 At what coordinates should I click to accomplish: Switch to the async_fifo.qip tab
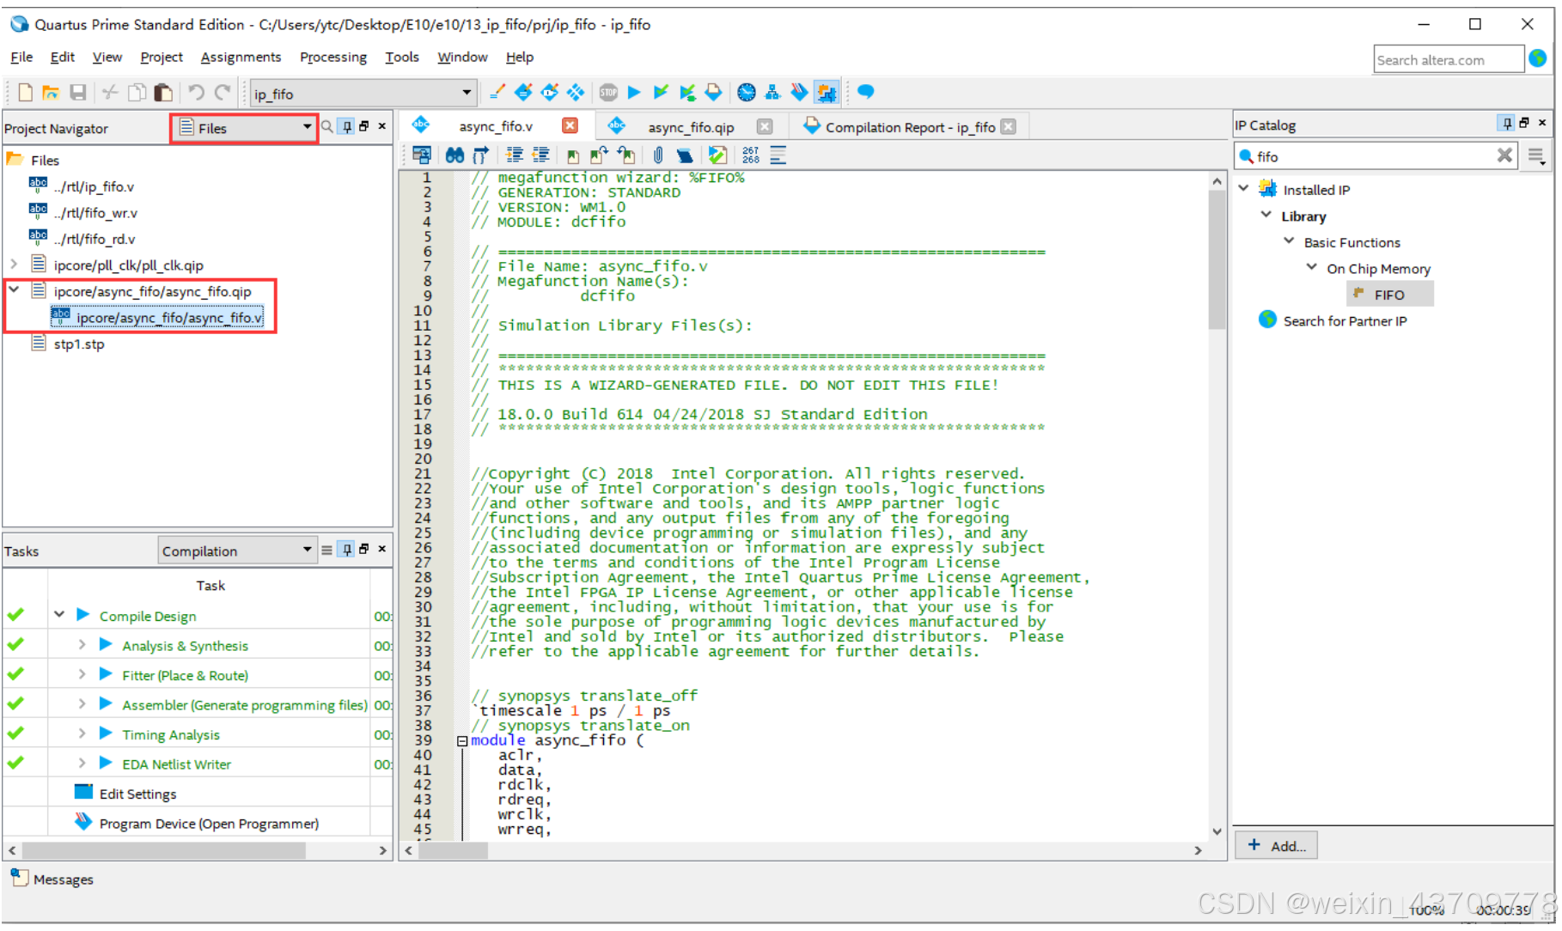coord(691,127)
